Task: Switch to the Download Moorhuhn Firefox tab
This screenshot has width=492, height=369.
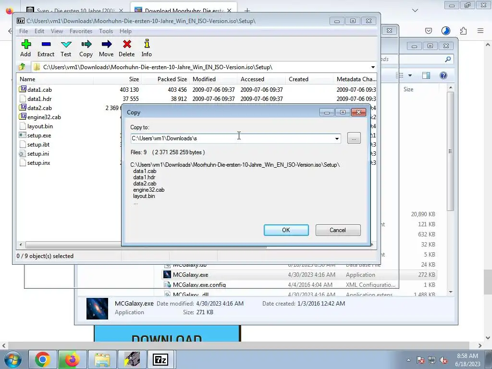Action: (184, 11)
